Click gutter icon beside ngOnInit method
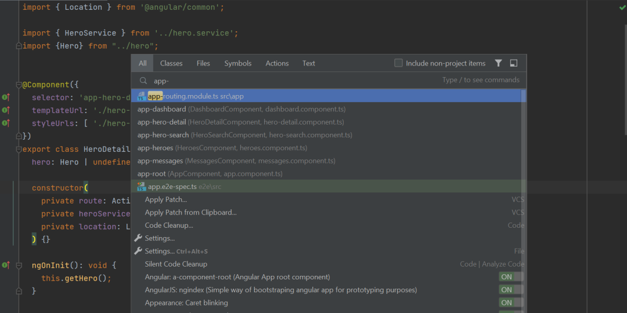This screenshot has width=627, height=313. click(6, 265)
